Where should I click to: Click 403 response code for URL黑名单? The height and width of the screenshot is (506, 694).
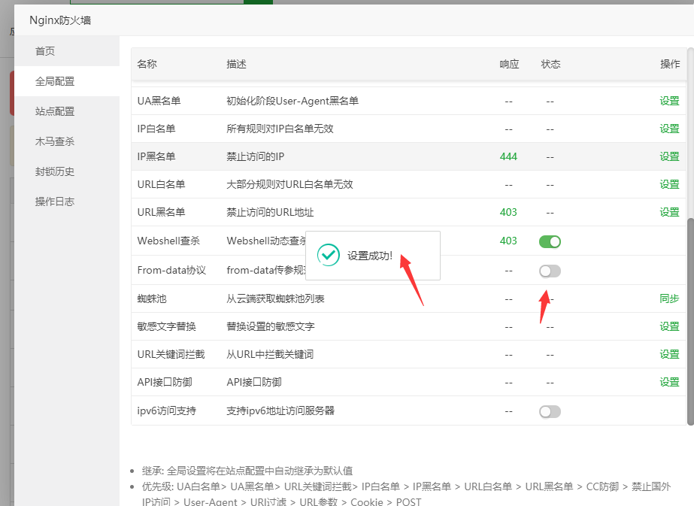[x=508, y=213]
